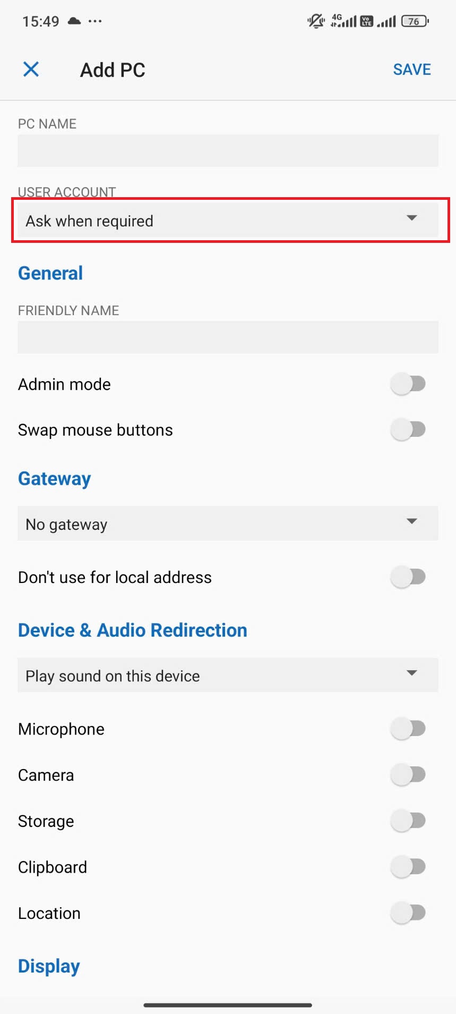Enable Admin mode switch
The image size is (456, 1014).
408,384
